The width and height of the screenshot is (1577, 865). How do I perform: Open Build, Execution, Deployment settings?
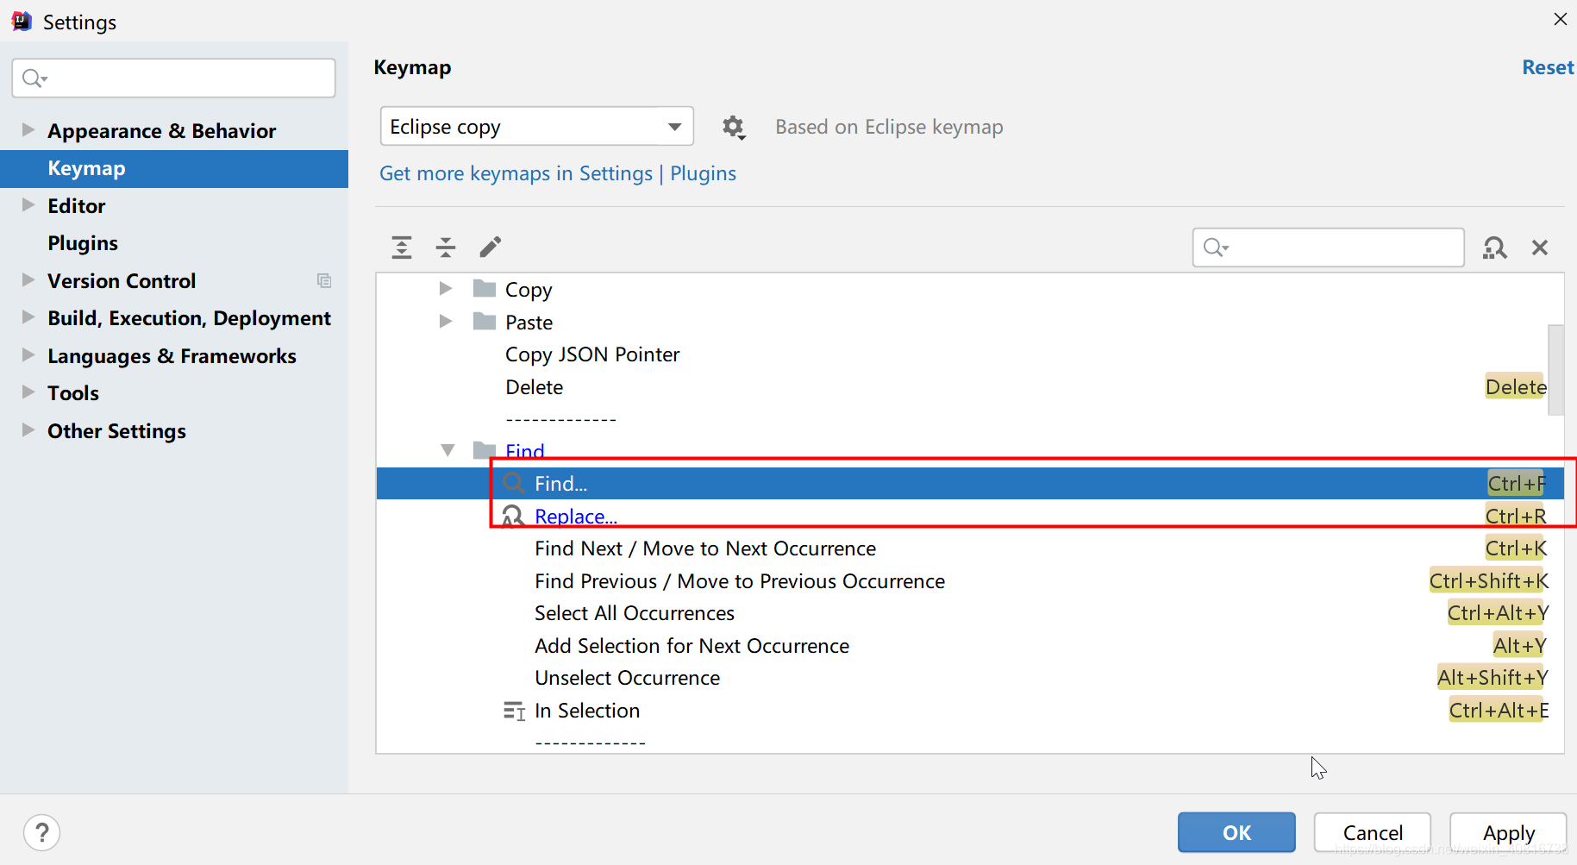[190, 318]
